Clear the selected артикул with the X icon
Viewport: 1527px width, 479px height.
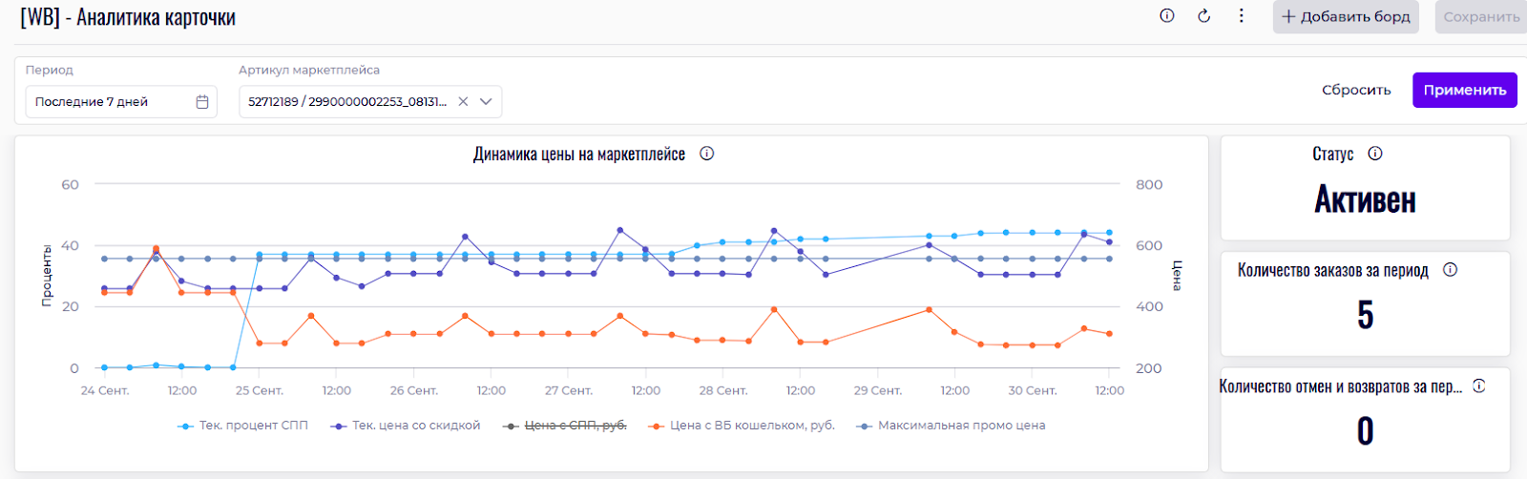click(463, 102)
